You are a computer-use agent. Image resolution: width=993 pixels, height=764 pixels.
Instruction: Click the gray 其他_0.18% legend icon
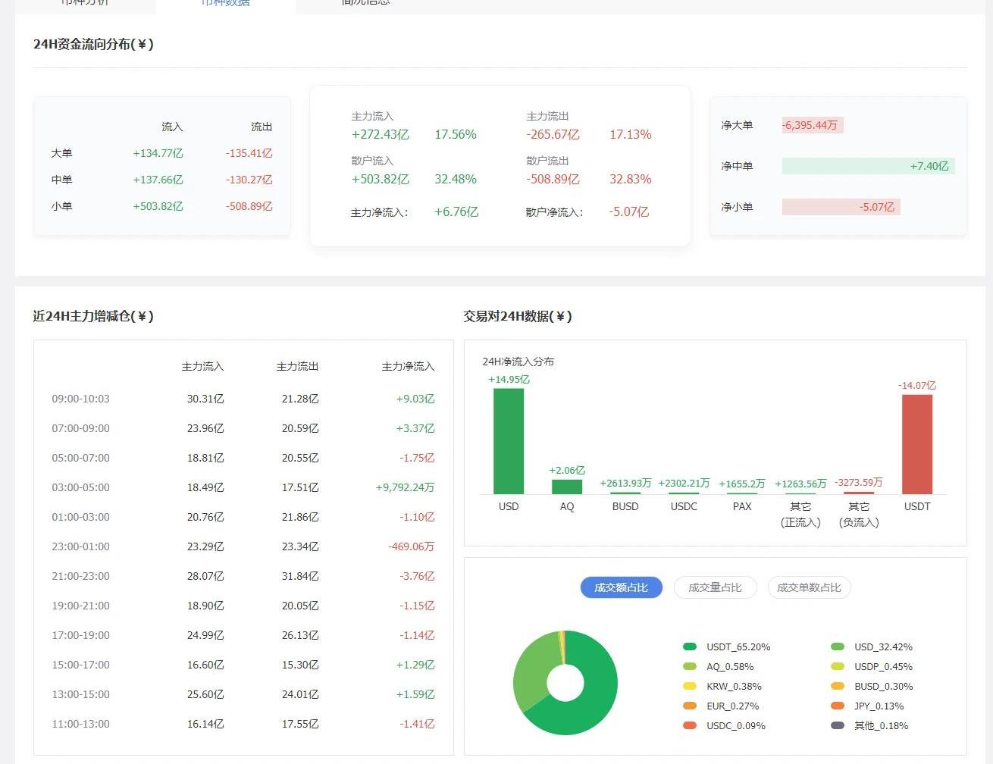click(x=838, y=725)
